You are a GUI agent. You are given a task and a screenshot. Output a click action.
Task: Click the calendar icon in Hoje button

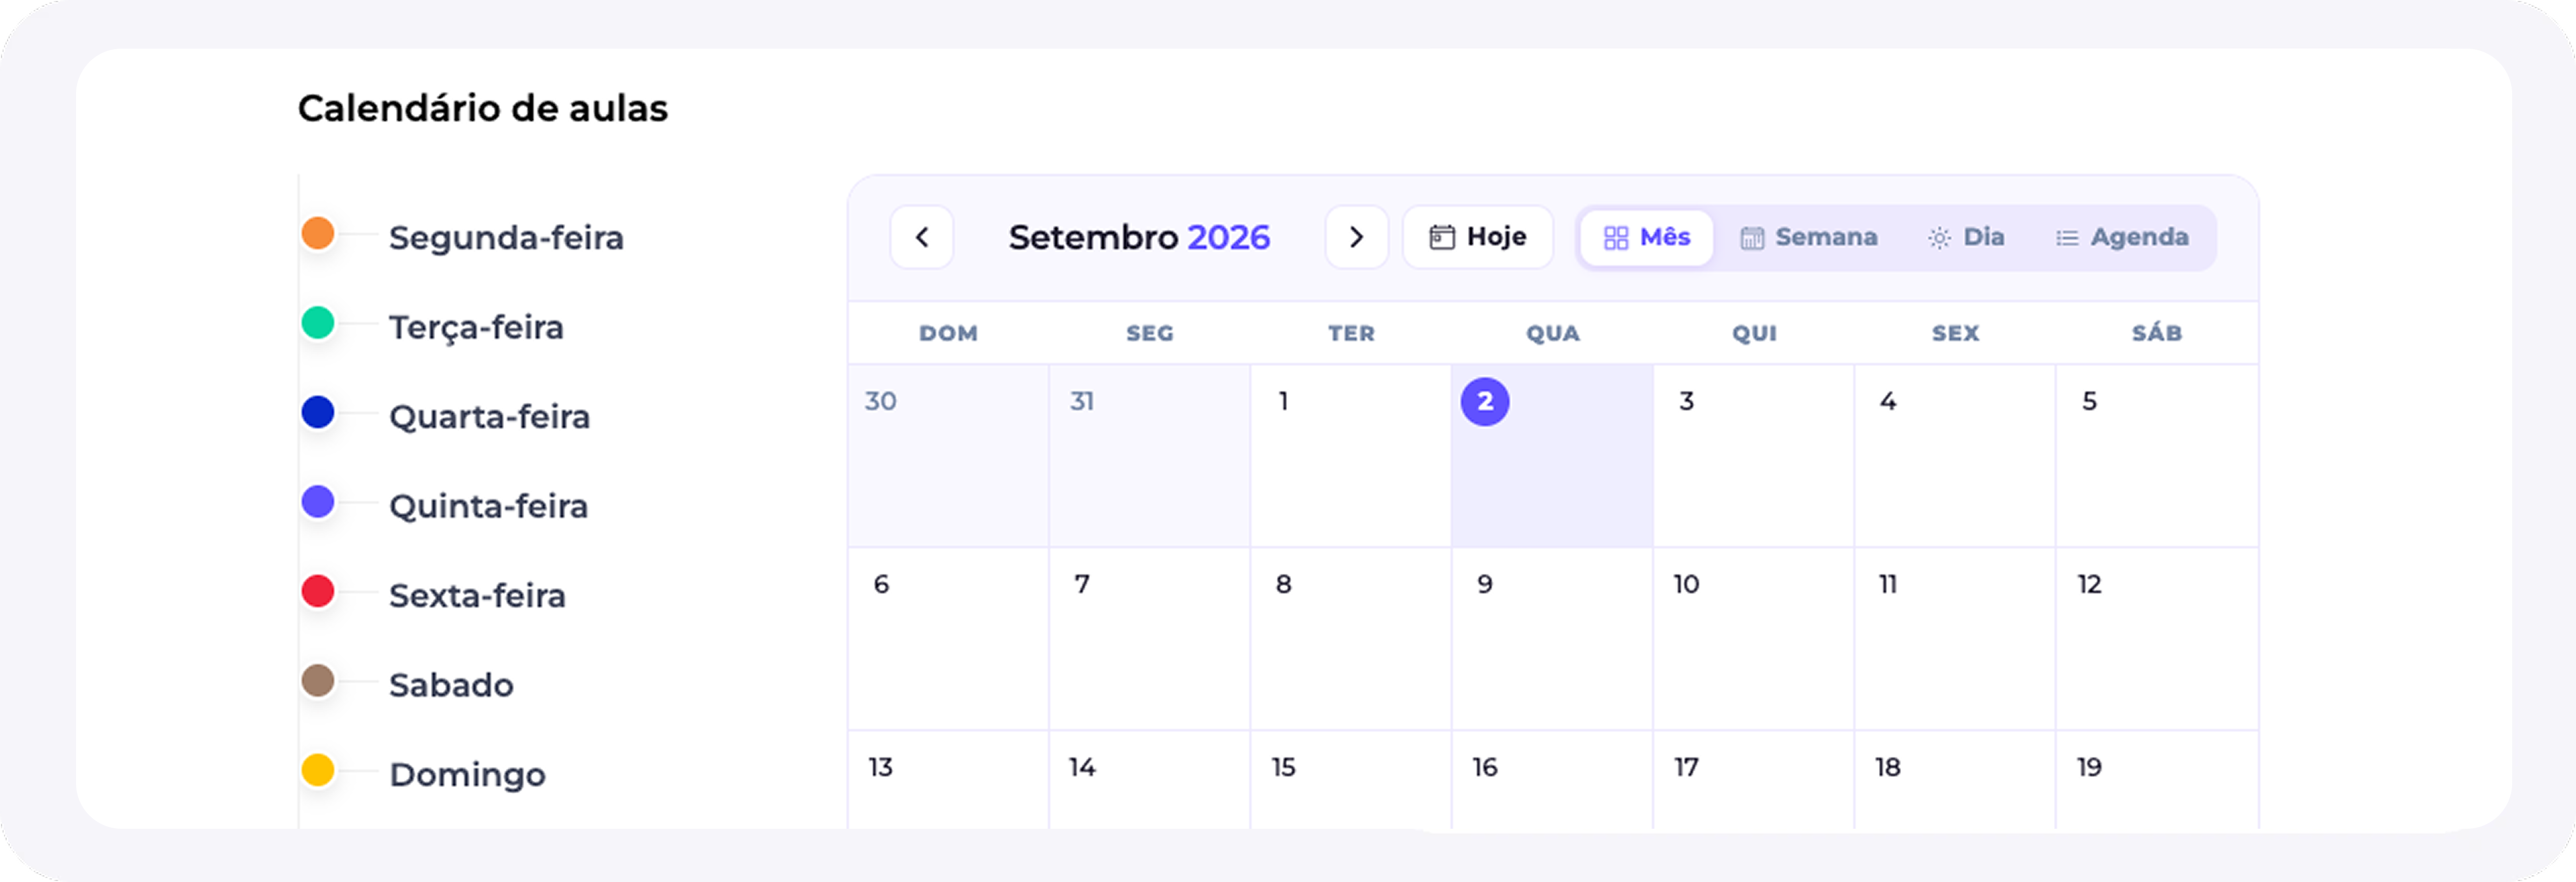point(1441,237)
